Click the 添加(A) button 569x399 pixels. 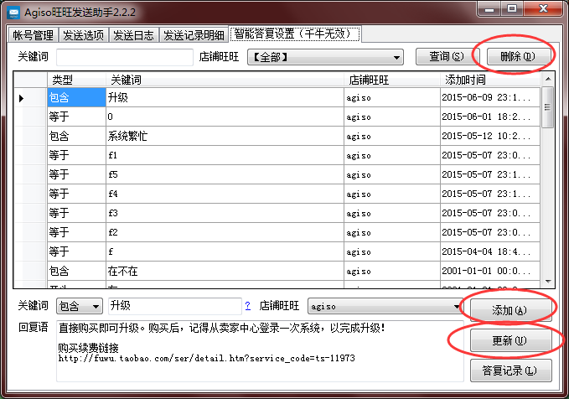click(x=510, y=310)
